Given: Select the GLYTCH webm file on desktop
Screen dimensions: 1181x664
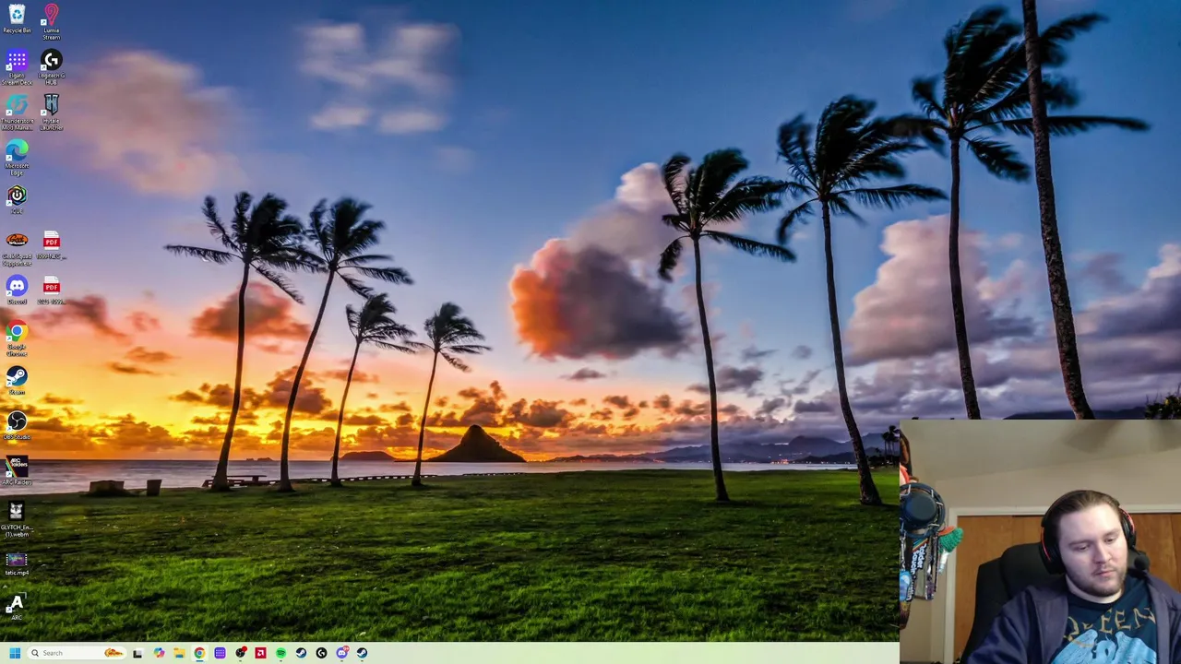Looking at the screenshot, I should [x=17, y=519].
